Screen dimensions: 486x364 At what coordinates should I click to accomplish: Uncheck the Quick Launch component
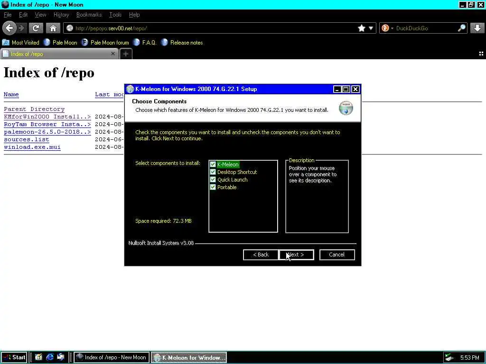point(213,180)
